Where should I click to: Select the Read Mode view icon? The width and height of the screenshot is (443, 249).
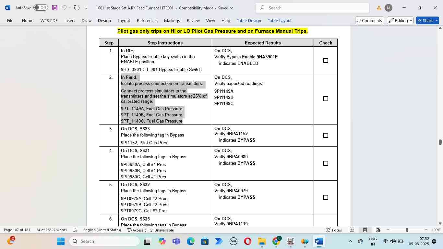(352, 230)
